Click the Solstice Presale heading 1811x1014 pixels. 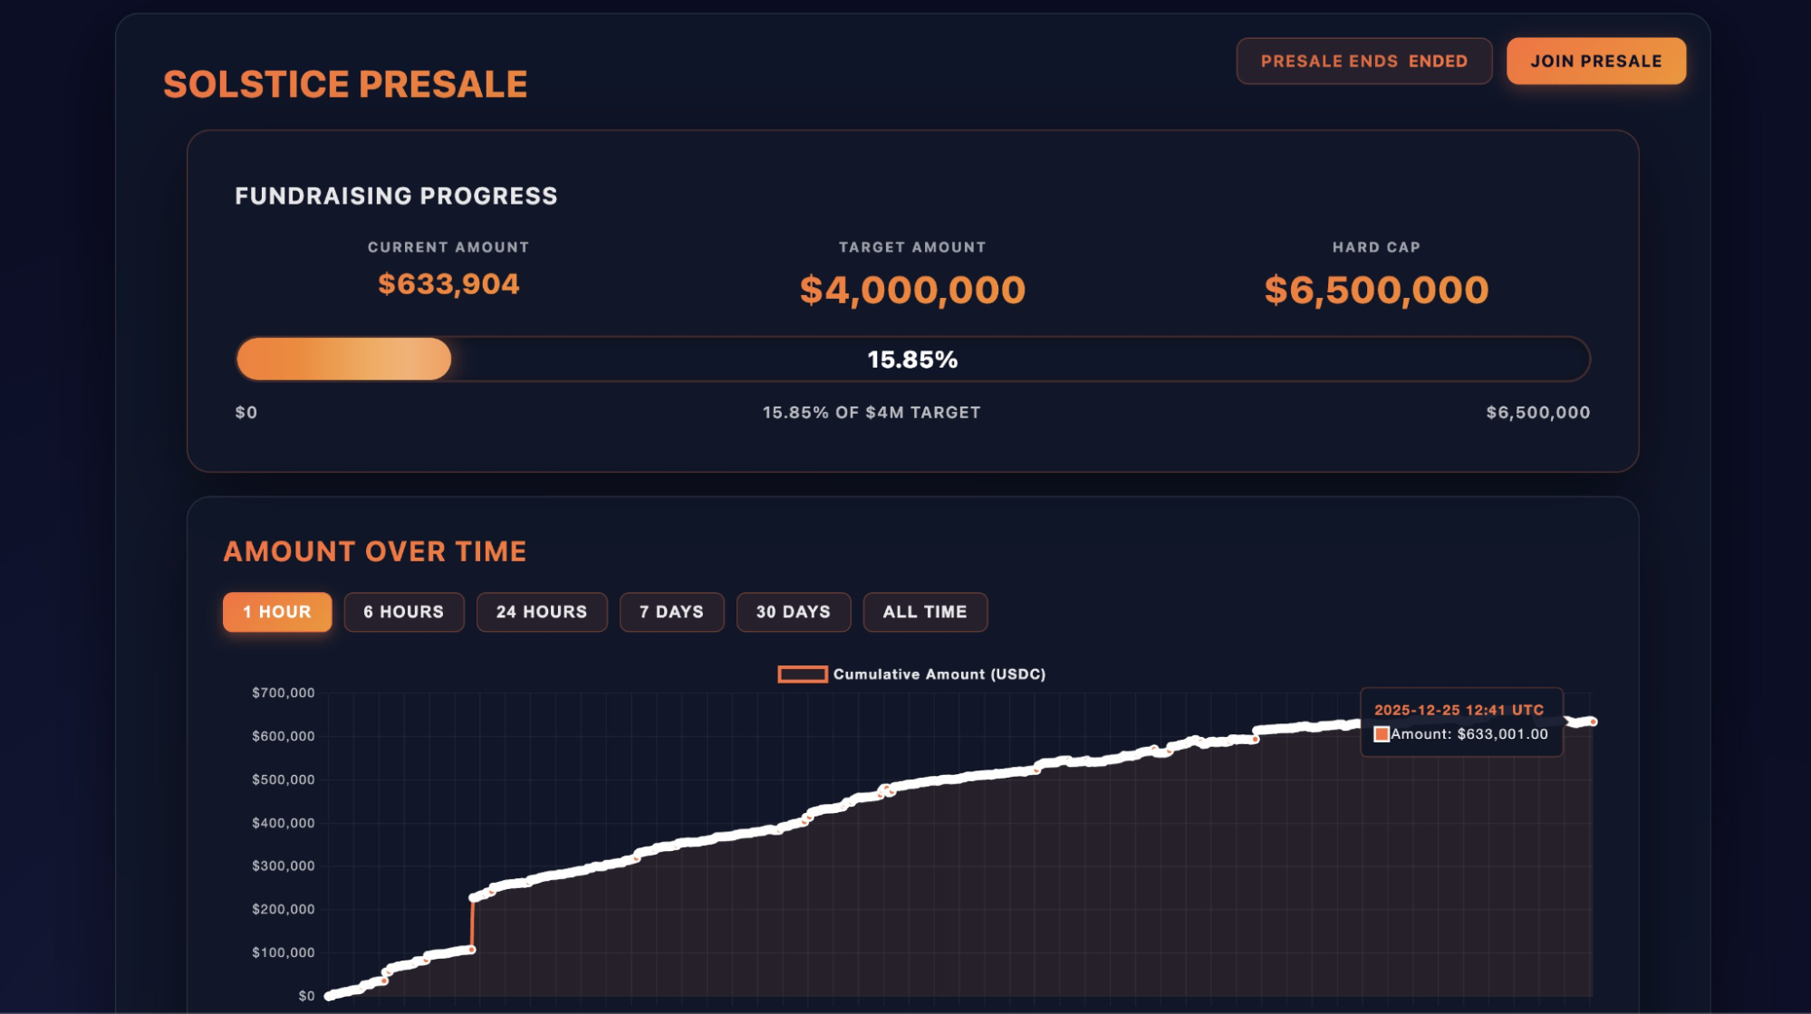[345, 84]
